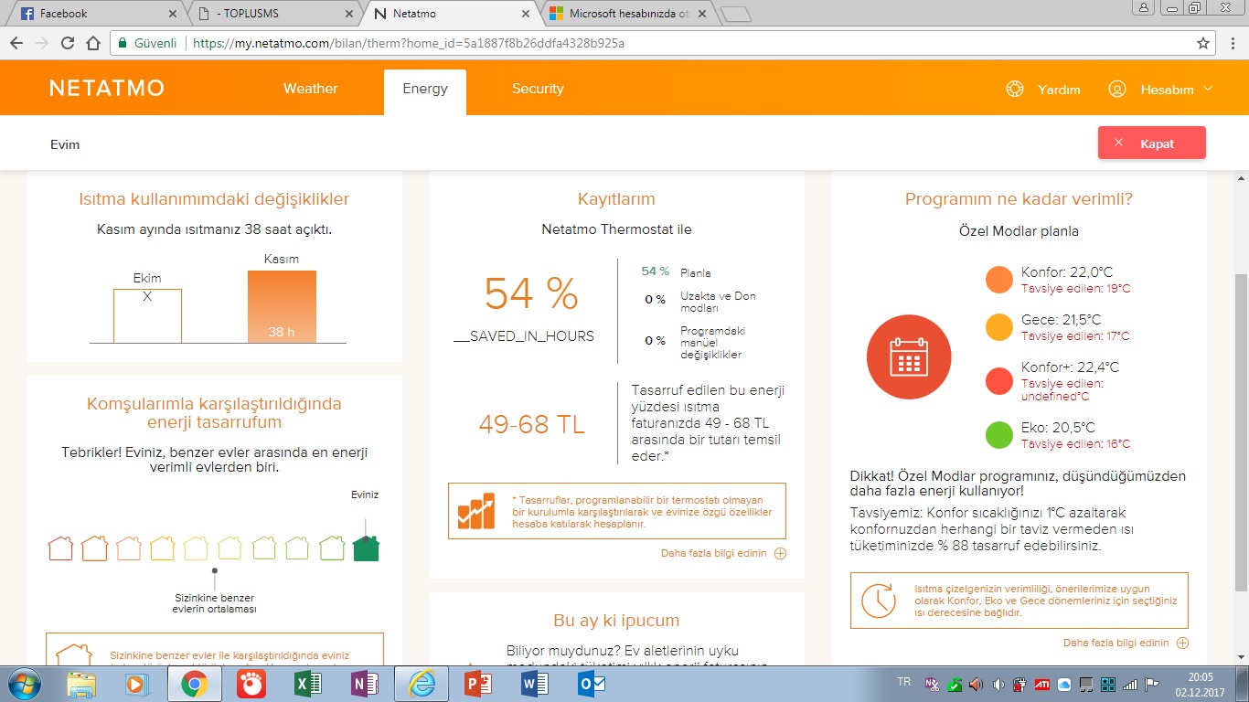Click the page vertical scrollbar thumb
The width and height of the screenshot is (1249, 702).
pos(1241,431)
